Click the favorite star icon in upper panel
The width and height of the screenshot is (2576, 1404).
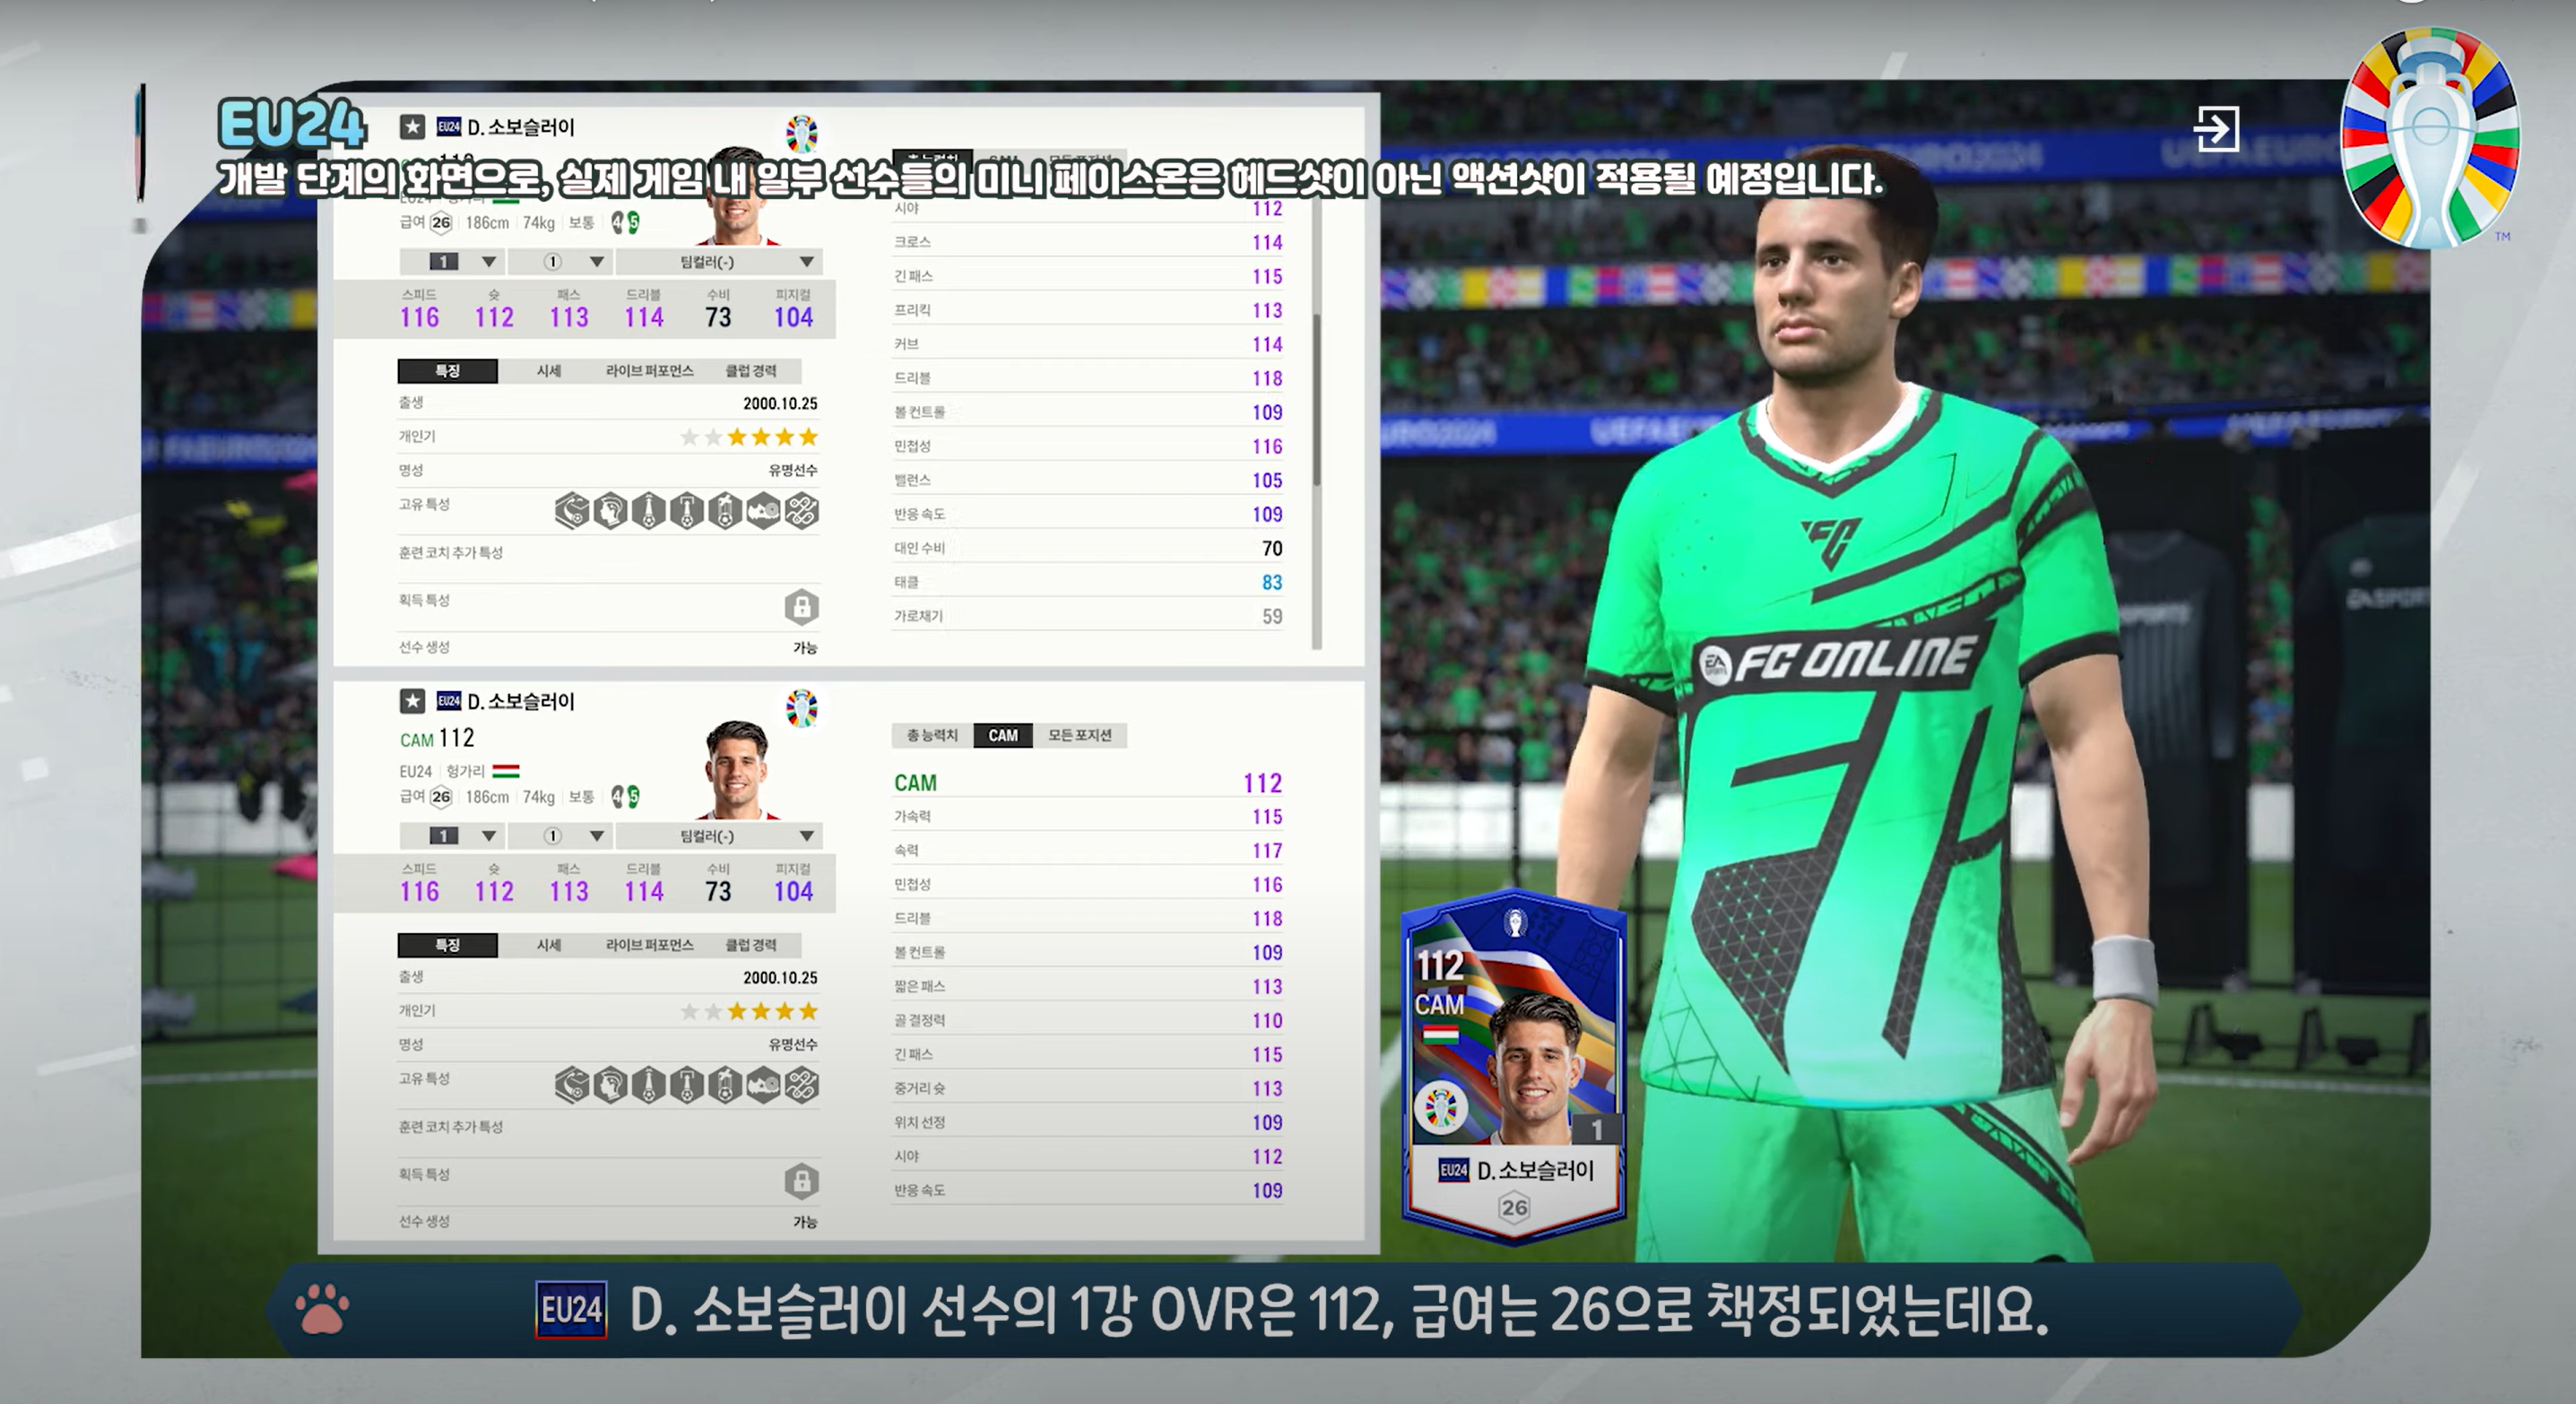412,127
